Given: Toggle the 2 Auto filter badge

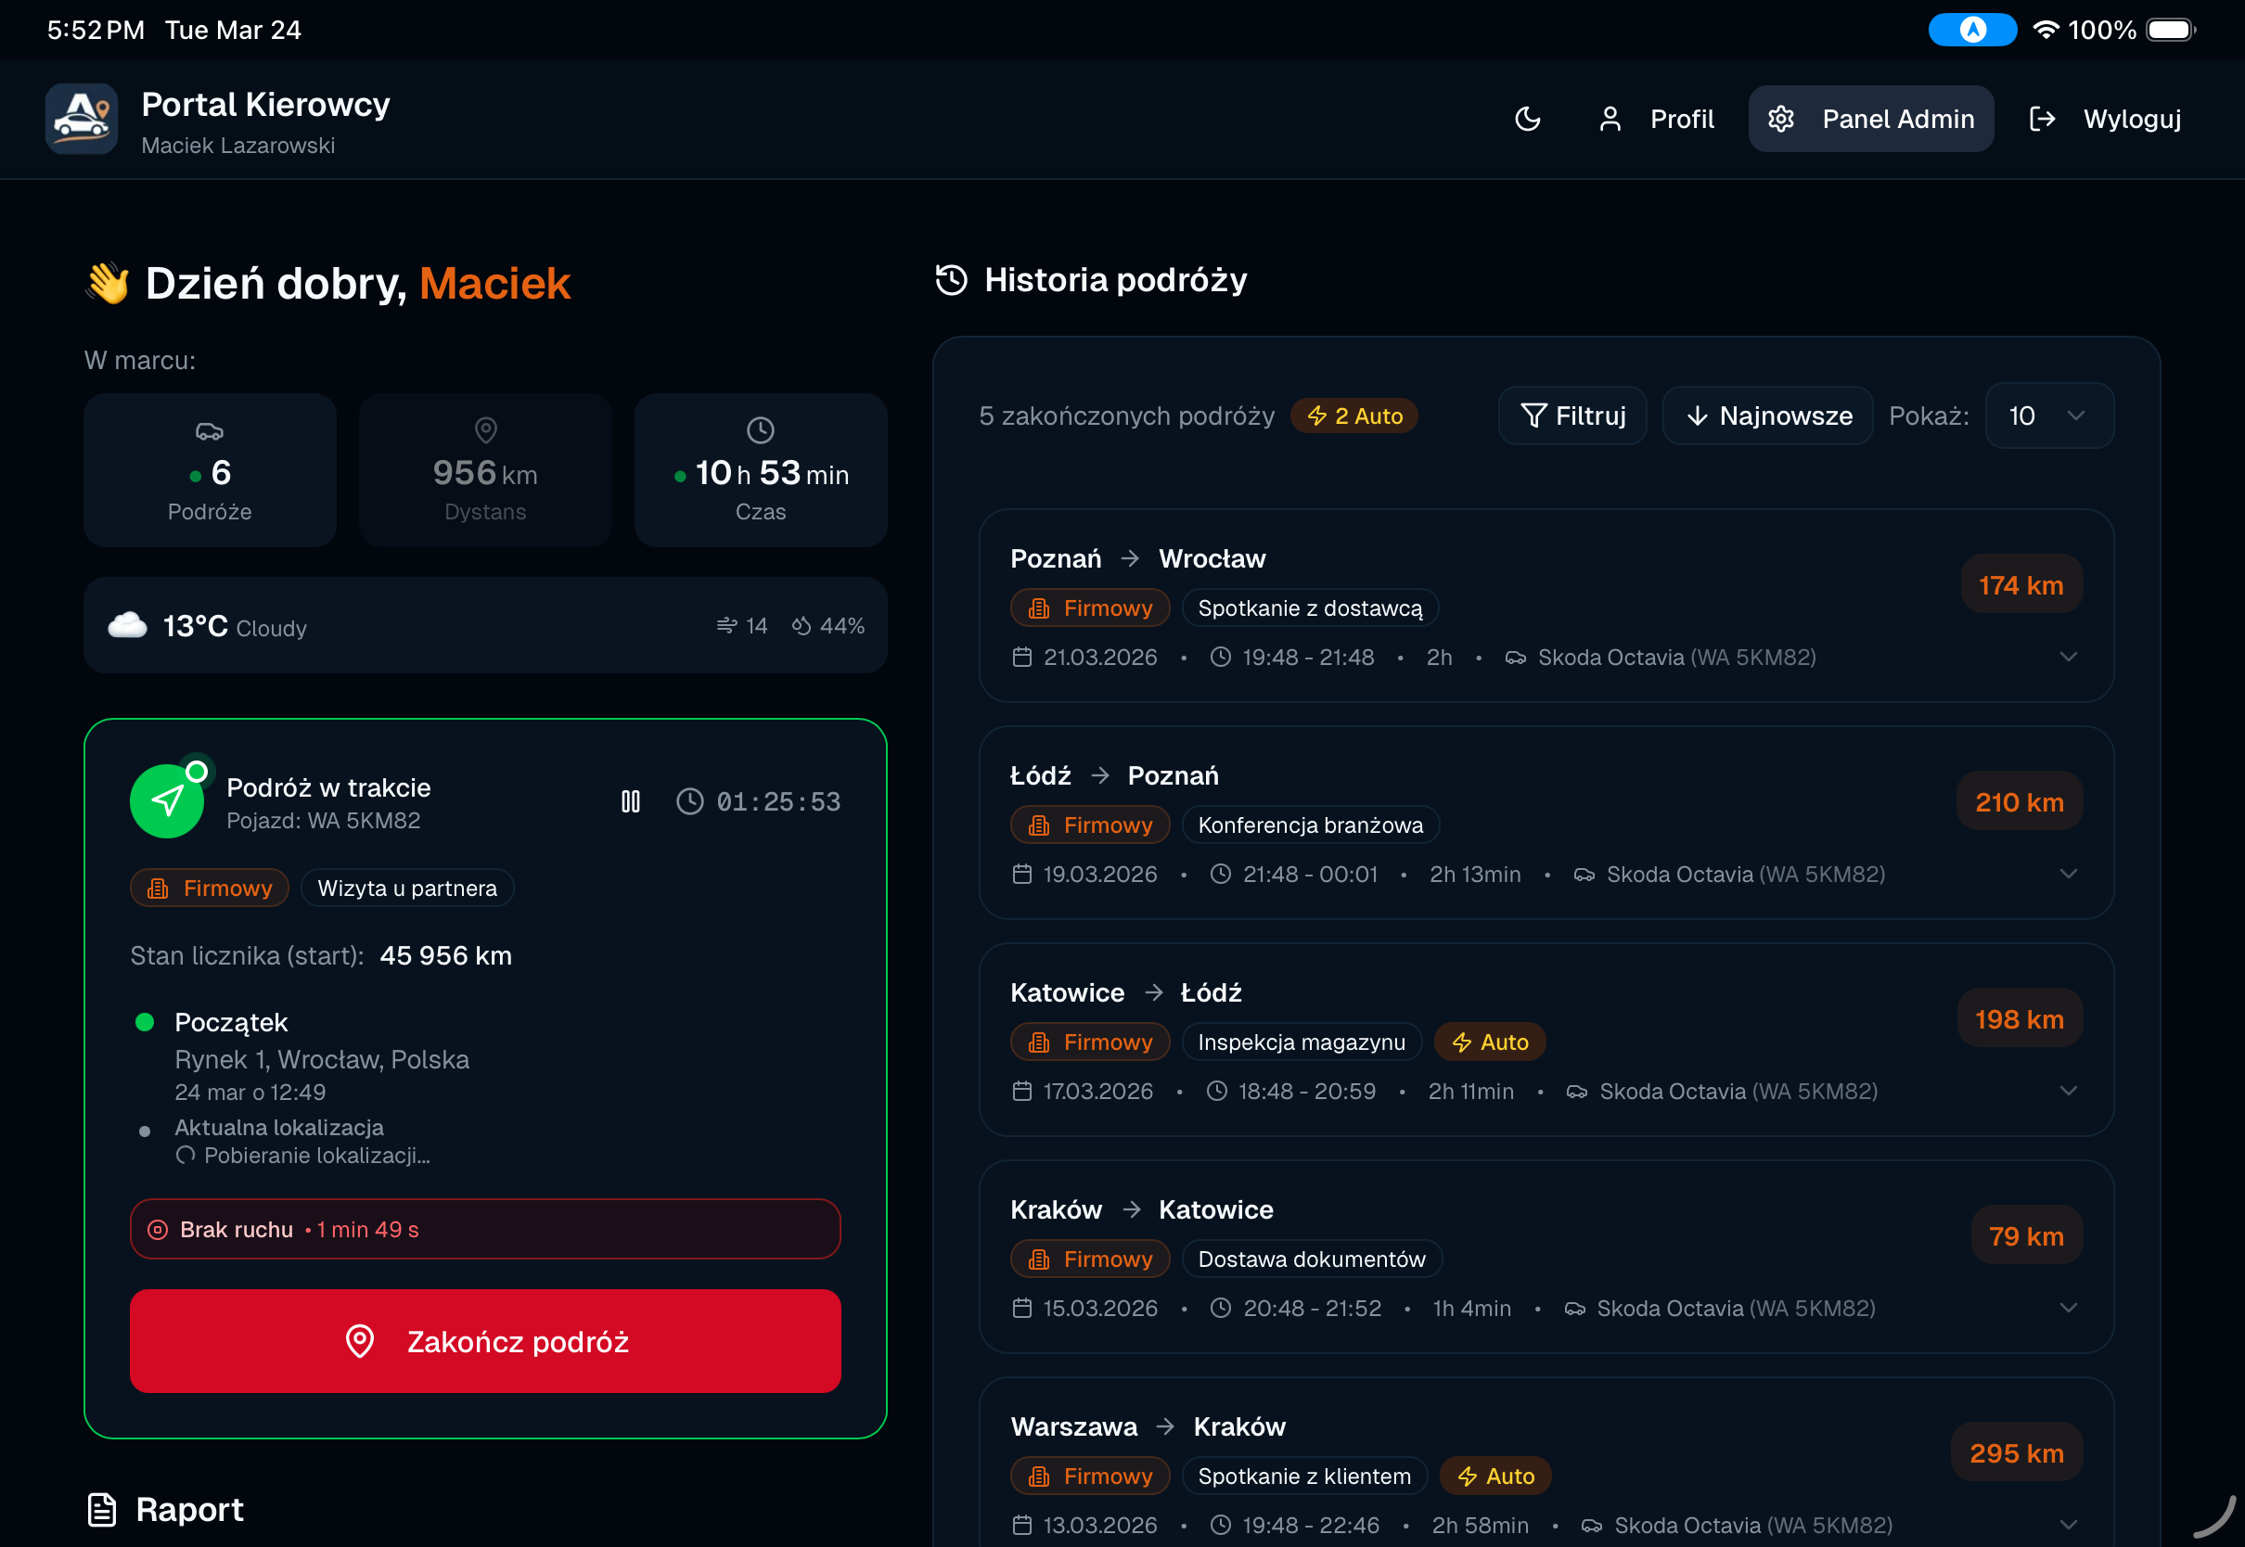Looking at the screenshot, I should coord(1354,415).
